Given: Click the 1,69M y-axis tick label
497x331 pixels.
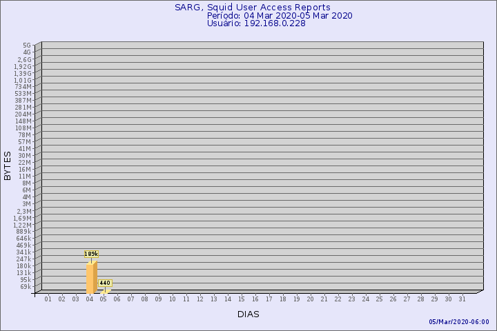Looking at the screenshot, I should pos(23,218).
